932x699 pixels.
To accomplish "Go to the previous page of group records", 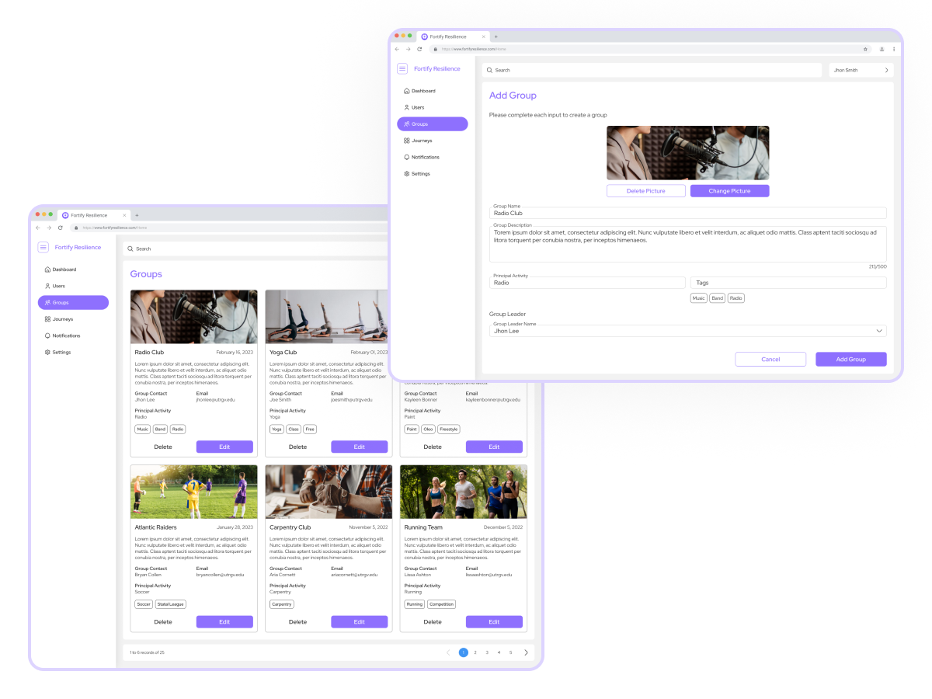I will point(448,652).
